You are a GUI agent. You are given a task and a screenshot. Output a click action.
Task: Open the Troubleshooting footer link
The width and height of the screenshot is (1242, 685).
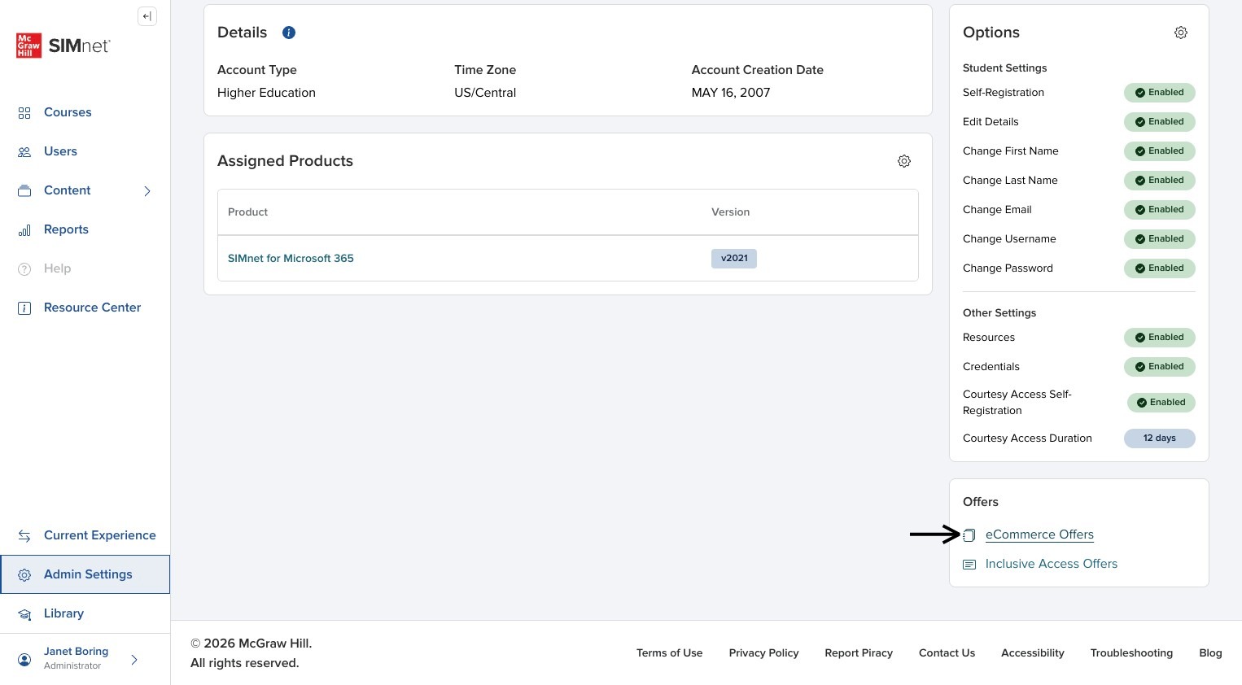tap(1131, 653)
